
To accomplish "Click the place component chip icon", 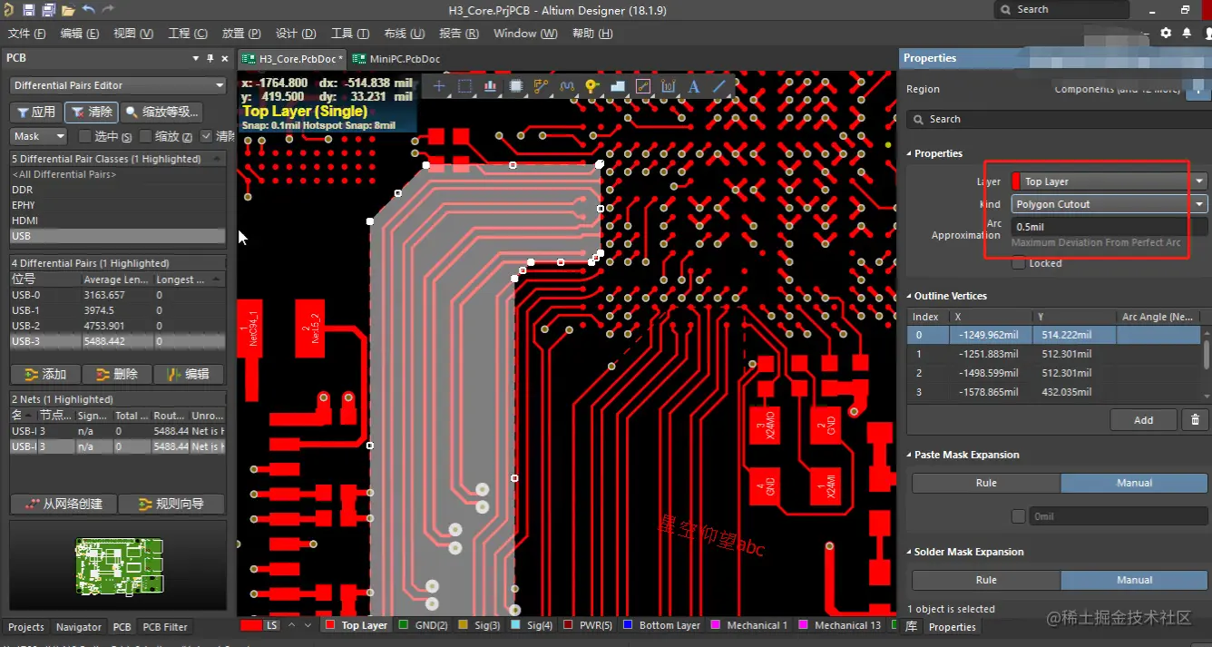I will pos(515,86).
